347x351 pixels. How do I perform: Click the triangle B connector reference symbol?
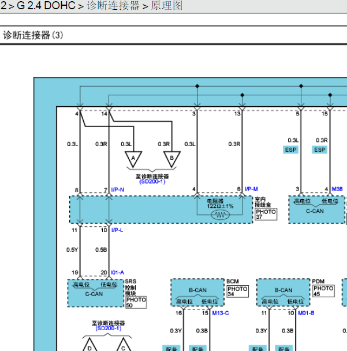(x=171, y=158)
